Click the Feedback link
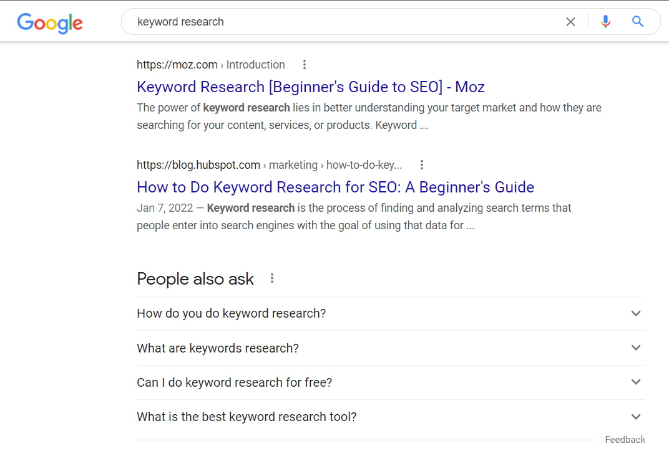This screenshot has height=459, width=669. coord(625,439)
